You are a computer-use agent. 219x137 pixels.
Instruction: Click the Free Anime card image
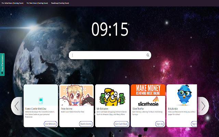76,95
